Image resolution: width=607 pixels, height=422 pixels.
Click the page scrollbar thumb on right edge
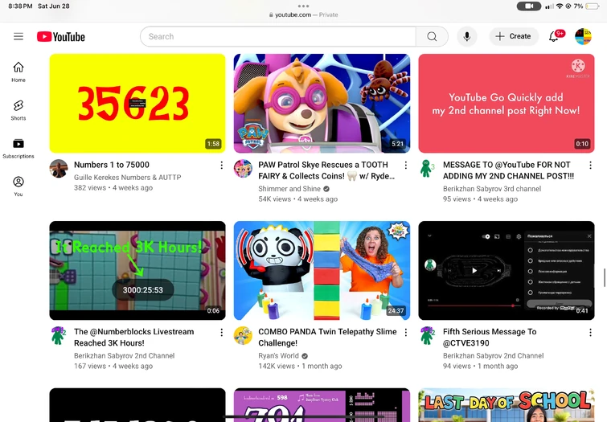coord(604,277)
